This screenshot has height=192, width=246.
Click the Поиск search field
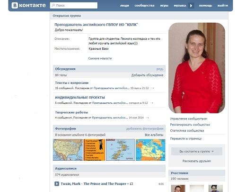tap(74, 6)
